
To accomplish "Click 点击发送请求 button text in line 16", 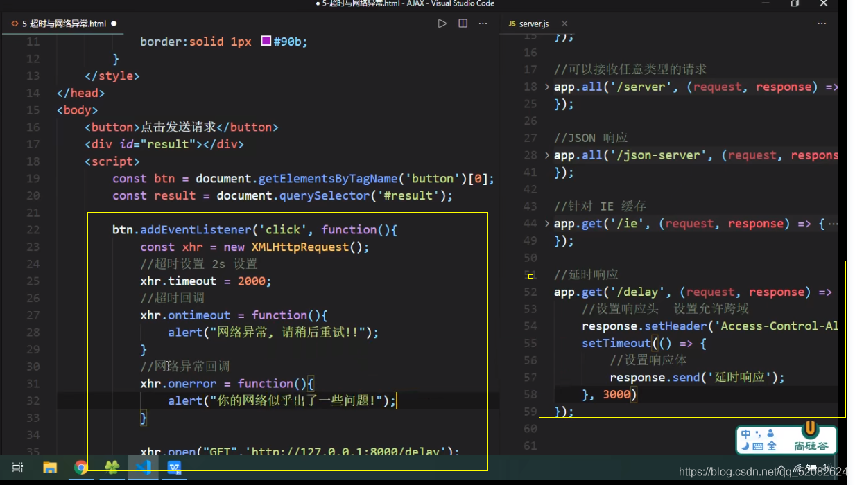I will (x=178, y=127).
